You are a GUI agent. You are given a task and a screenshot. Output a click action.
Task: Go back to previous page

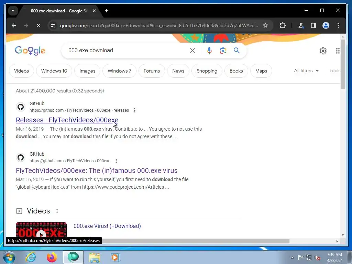pos(14,25)
